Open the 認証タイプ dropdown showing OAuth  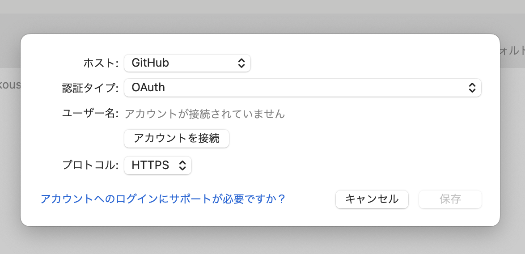[x=302, y=88]
